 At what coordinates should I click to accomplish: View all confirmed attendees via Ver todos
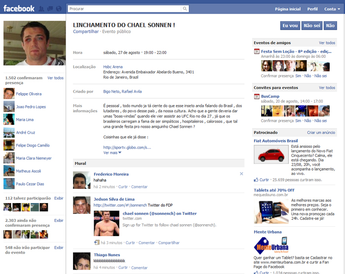(55, 78)
